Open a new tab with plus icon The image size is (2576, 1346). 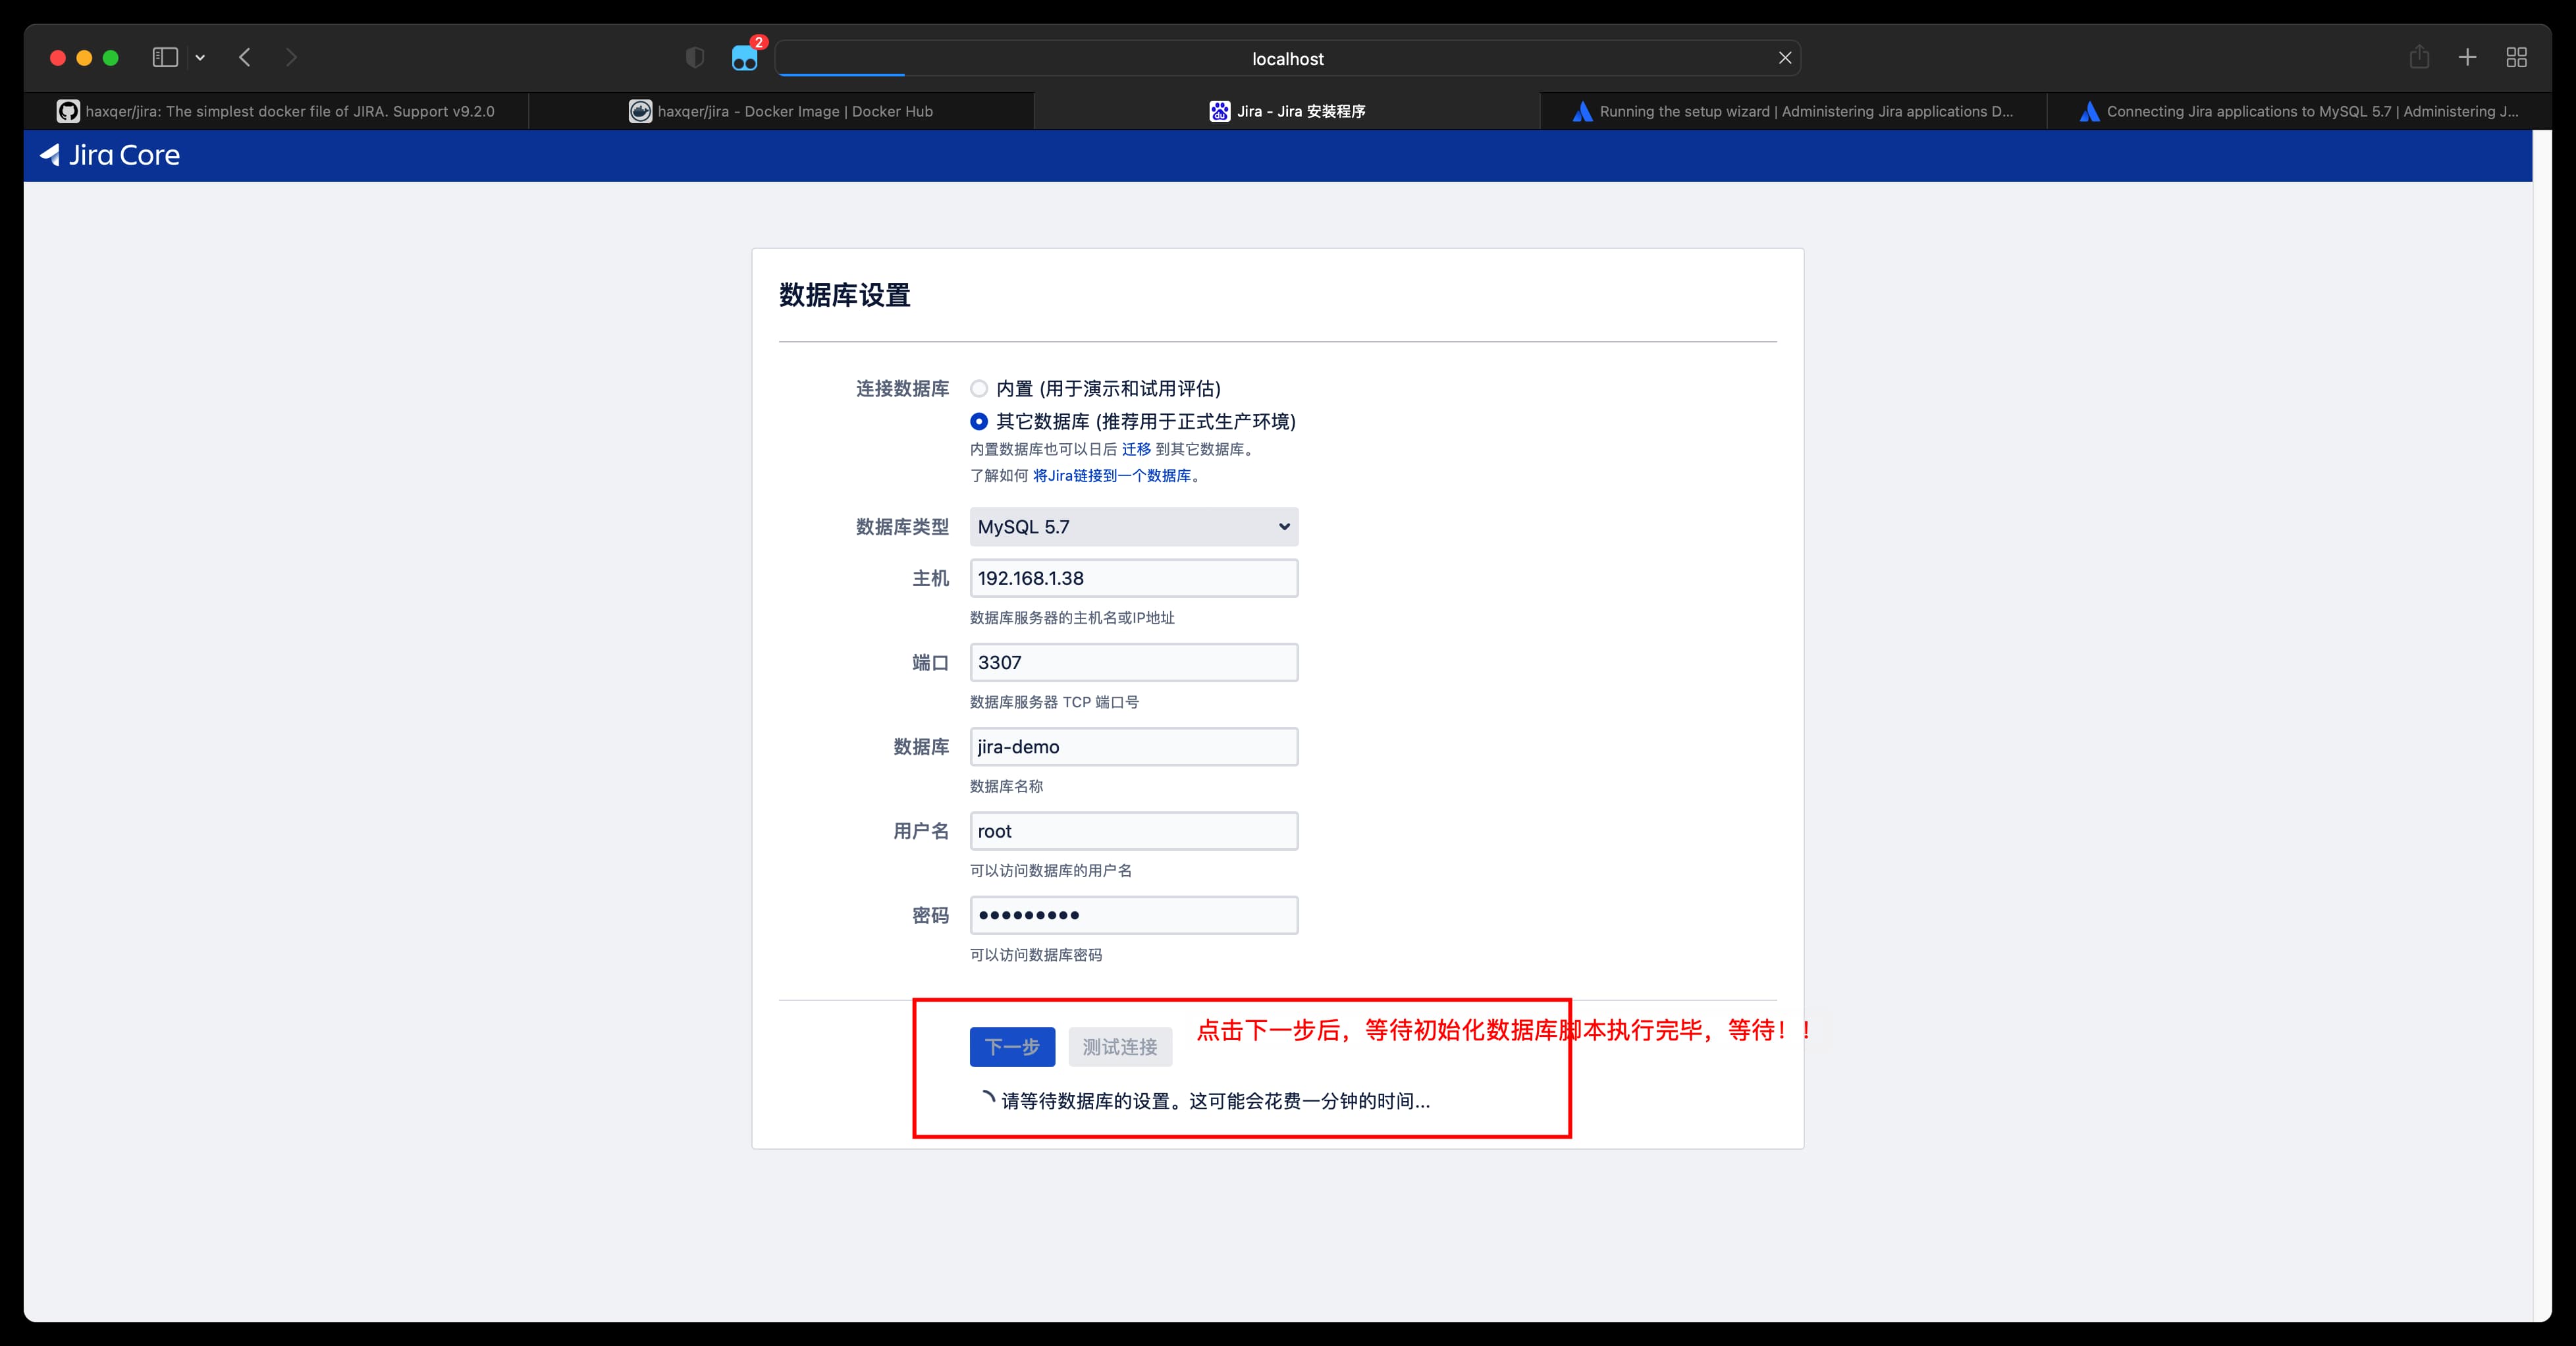point(2467,58)
